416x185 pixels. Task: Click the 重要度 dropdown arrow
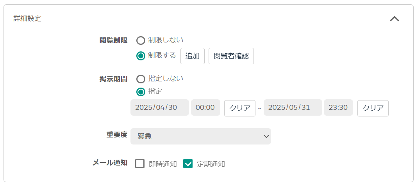point(266,136)
